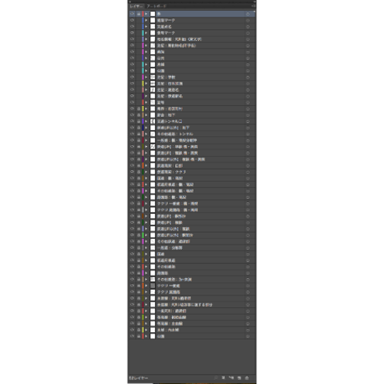384x384 pixels.
Task: Click target circle of その他道路：トンネル layer
Action: [248, 134]
